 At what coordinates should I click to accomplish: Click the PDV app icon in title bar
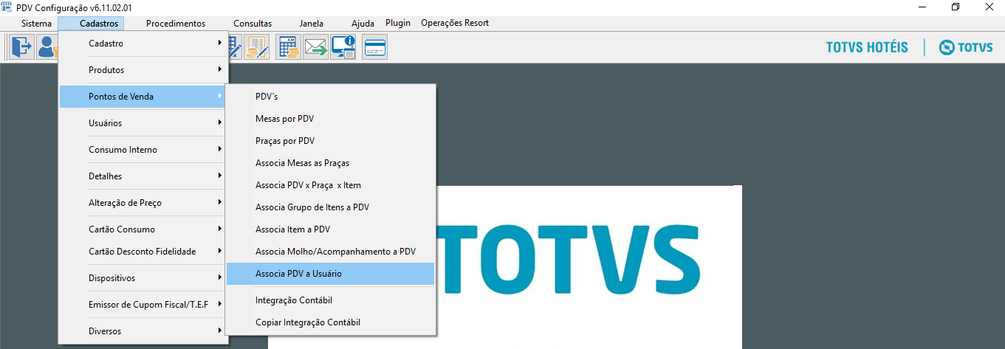tap(7, 7)
